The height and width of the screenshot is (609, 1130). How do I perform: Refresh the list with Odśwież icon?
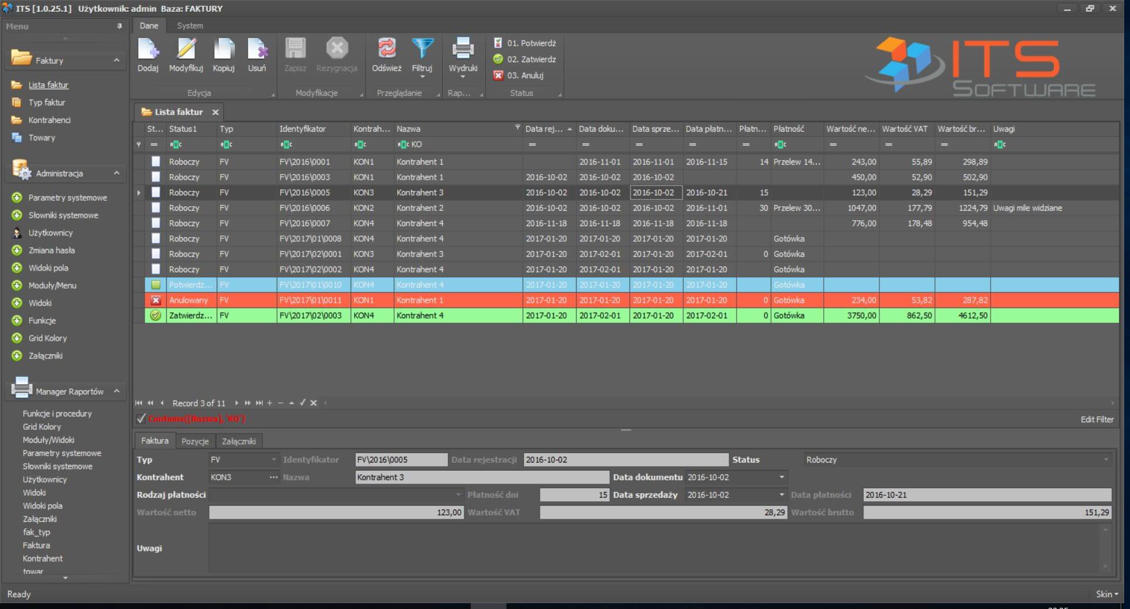pyautogui.click(x=386, y=49)
